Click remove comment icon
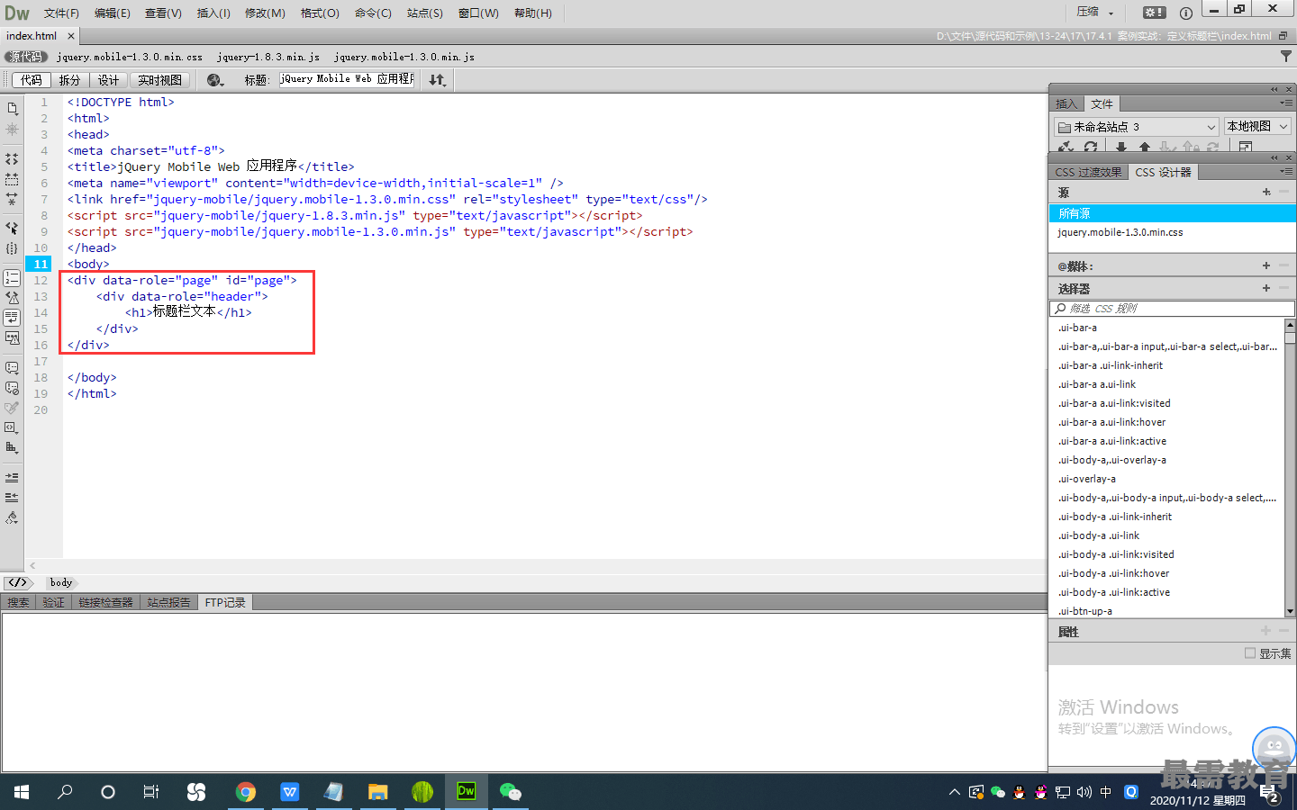The width and height of the screenshot is (1297, 810). tap(12, 388)
